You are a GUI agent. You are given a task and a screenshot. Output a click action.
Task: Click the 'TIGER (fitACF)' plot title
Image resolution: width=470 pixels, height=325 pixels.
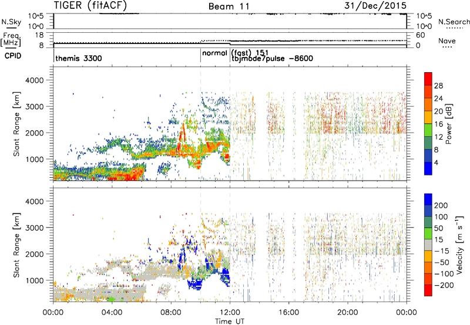coord(90,5)
